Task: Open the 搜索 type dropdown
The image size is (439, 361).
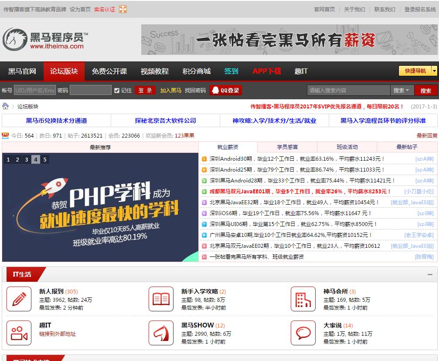Action: [402, 90]
